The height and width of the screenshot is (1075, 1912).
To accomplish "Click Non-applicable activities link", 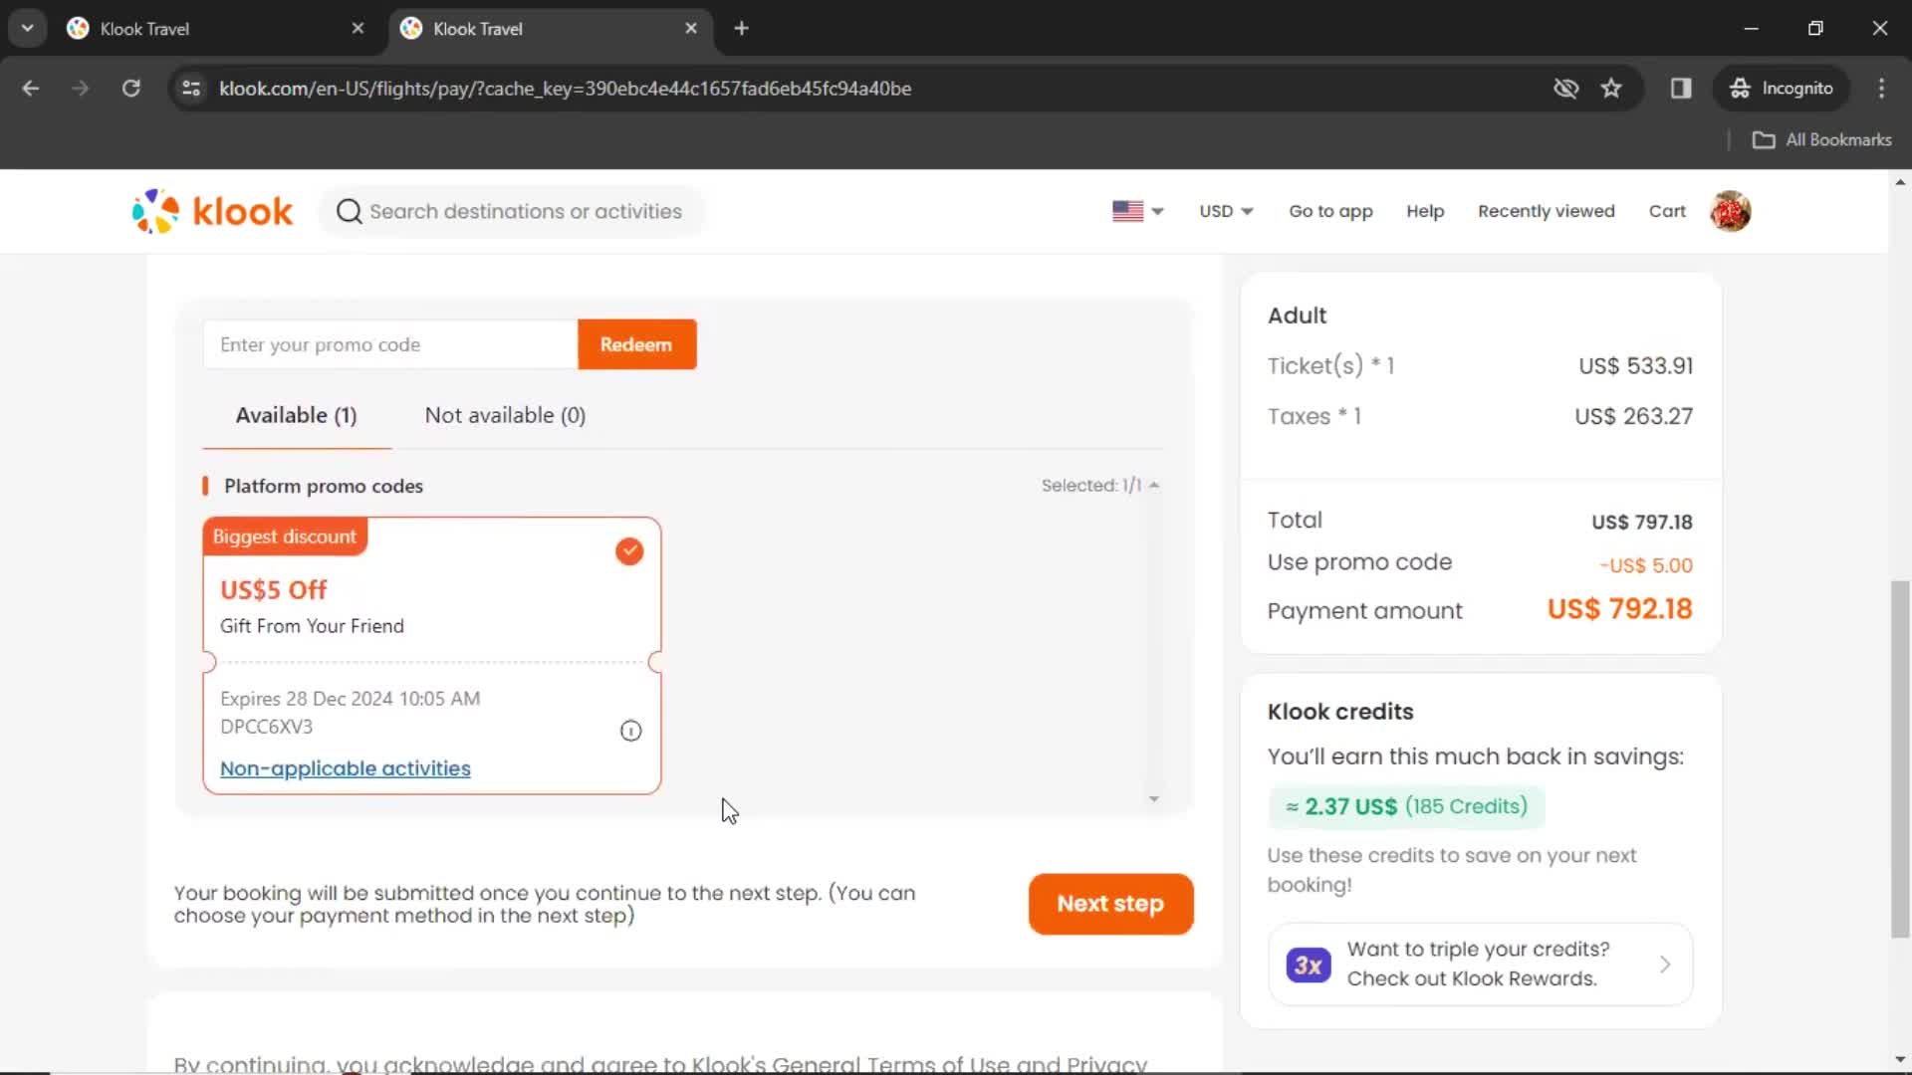I will pyautogui.click(x=344, y=767).
